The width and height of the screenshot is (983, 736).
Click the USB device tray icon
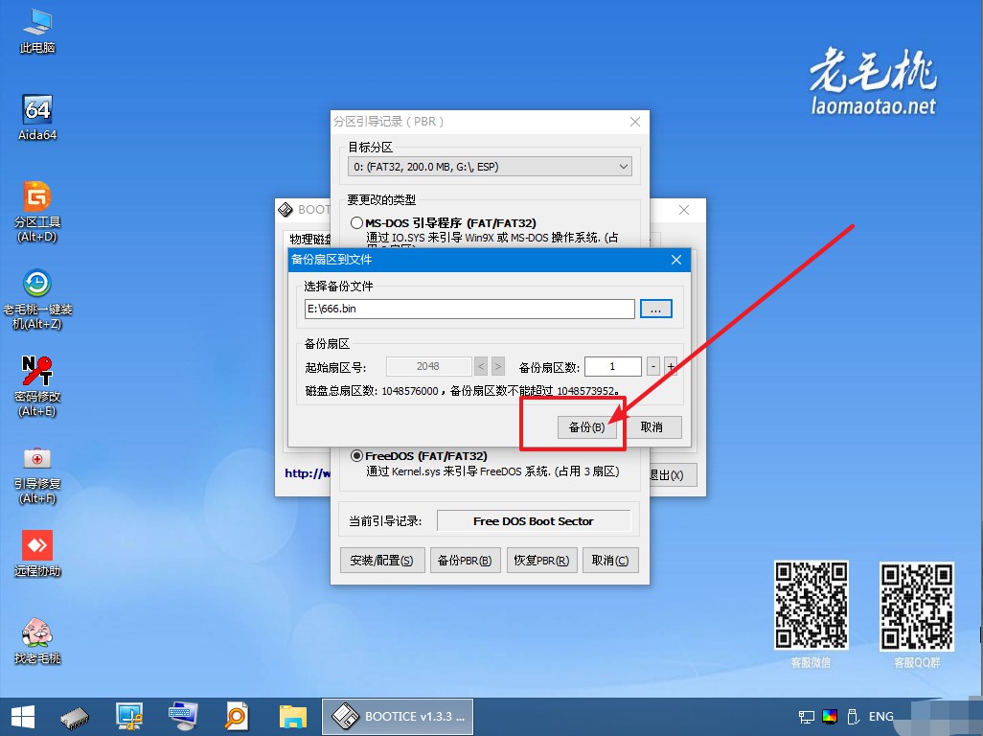[x=853, y=717]
